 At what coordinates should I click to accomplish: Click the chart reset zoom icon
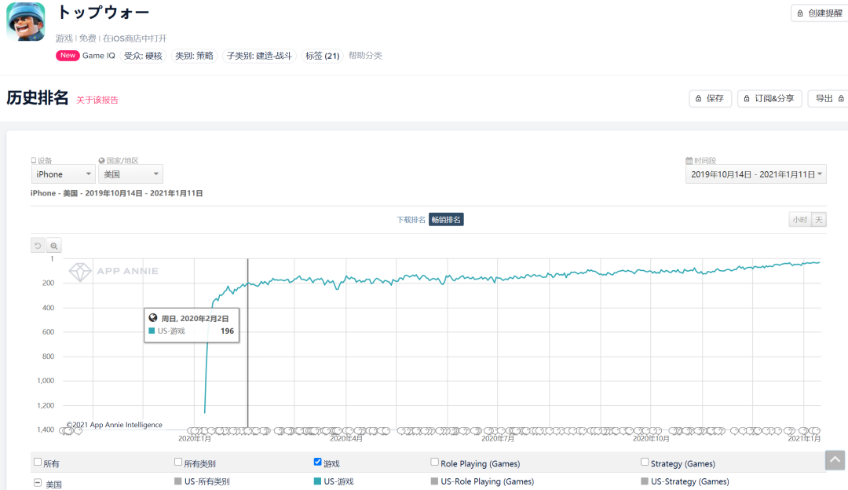point(38,245)
